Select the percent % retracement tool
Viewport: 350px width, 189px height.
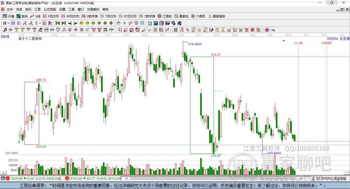point(188,30)
